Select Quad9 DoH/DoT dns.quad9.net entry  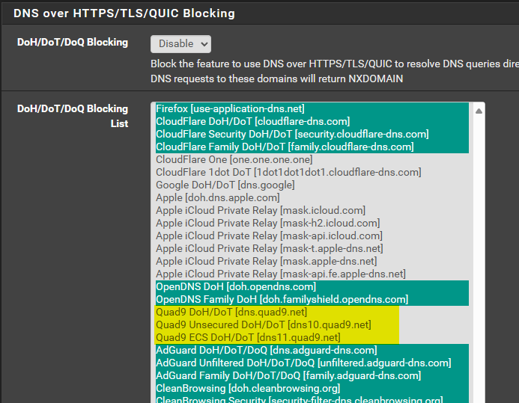(x=312, y=313)
